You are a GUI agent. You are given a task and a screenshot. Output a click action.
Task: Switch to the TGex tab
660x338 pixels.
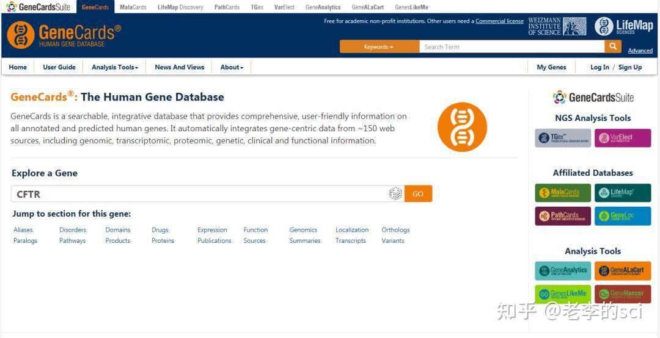(257, 7)
